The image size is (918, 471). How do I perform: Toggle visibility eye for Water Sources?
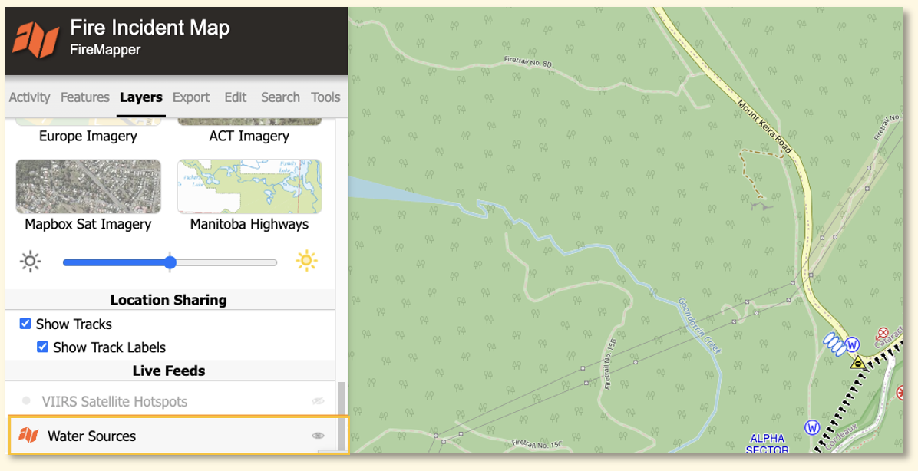pyautogui.click(x=318, y=435)
